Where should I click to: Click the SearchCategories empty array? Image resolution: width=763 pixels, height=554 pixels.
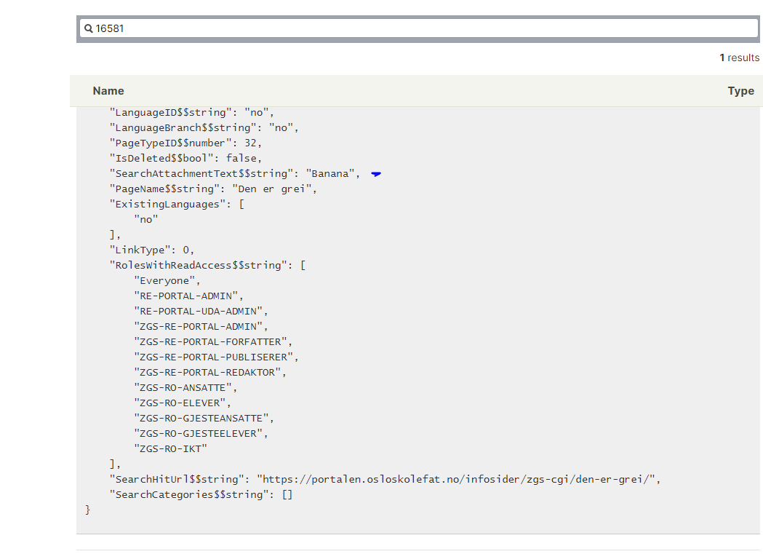[x=287, y=494]
